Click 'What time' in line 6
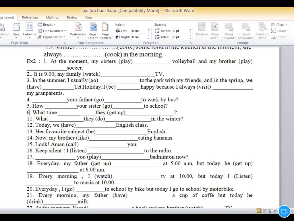 tap(45, 113)
